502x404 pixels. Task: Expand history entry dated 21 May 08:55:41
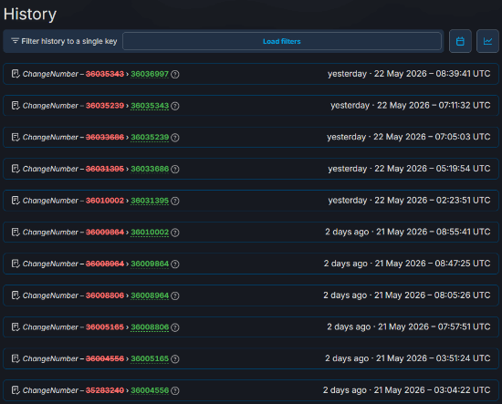251,232
